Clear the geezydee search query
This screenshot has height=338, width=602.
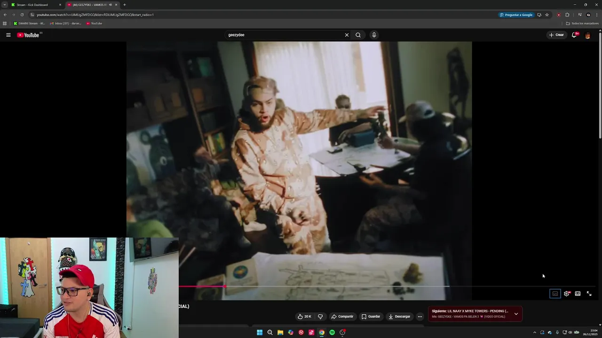pyautogui.click(x=347, y=35)
